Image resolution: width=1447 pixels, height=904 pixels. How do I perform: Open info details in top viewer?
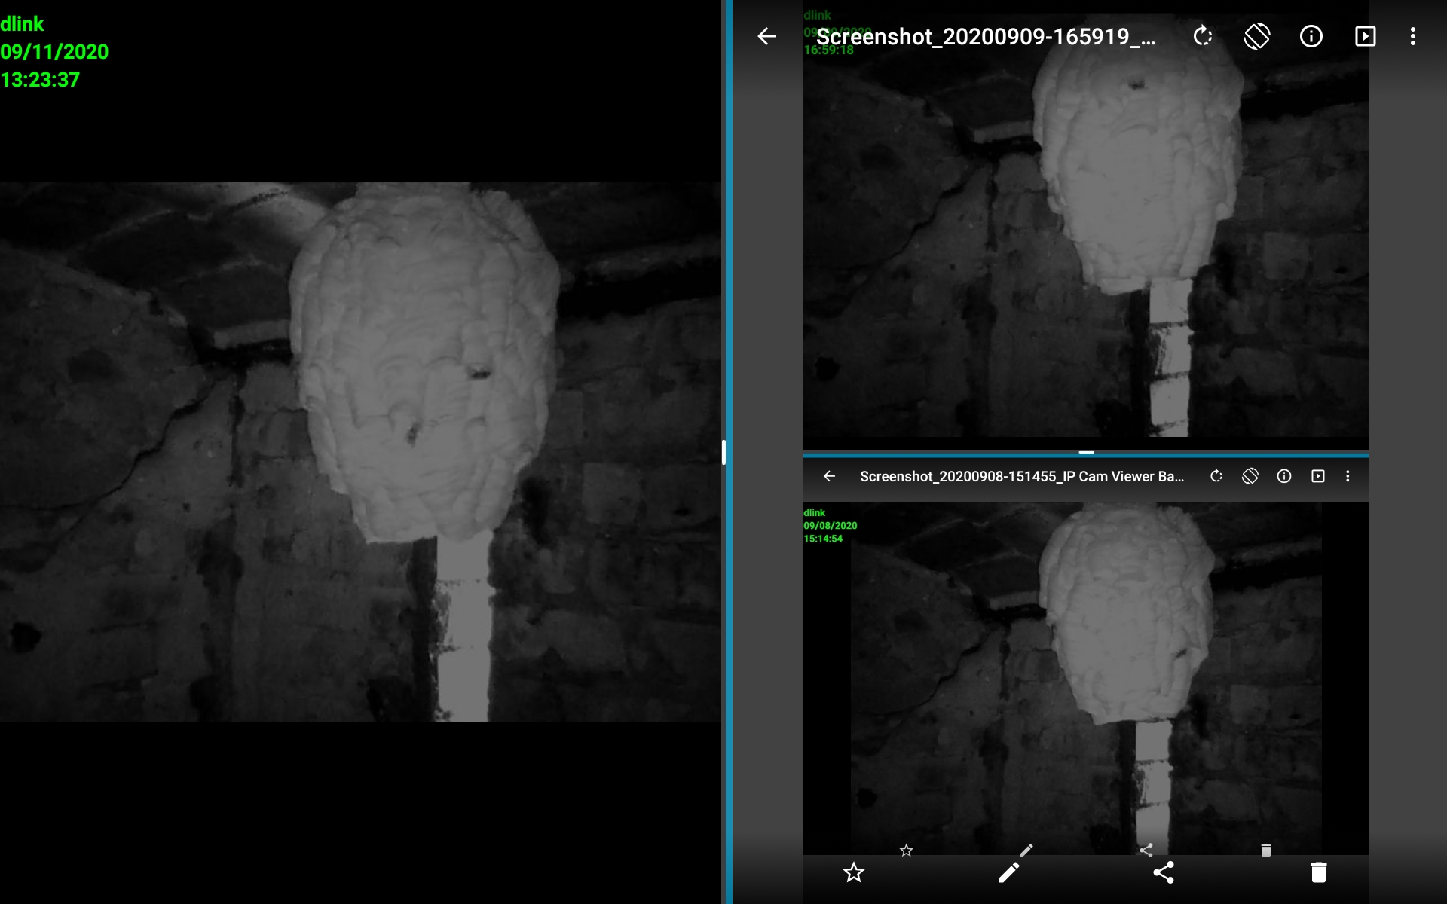coord(1311,36)
